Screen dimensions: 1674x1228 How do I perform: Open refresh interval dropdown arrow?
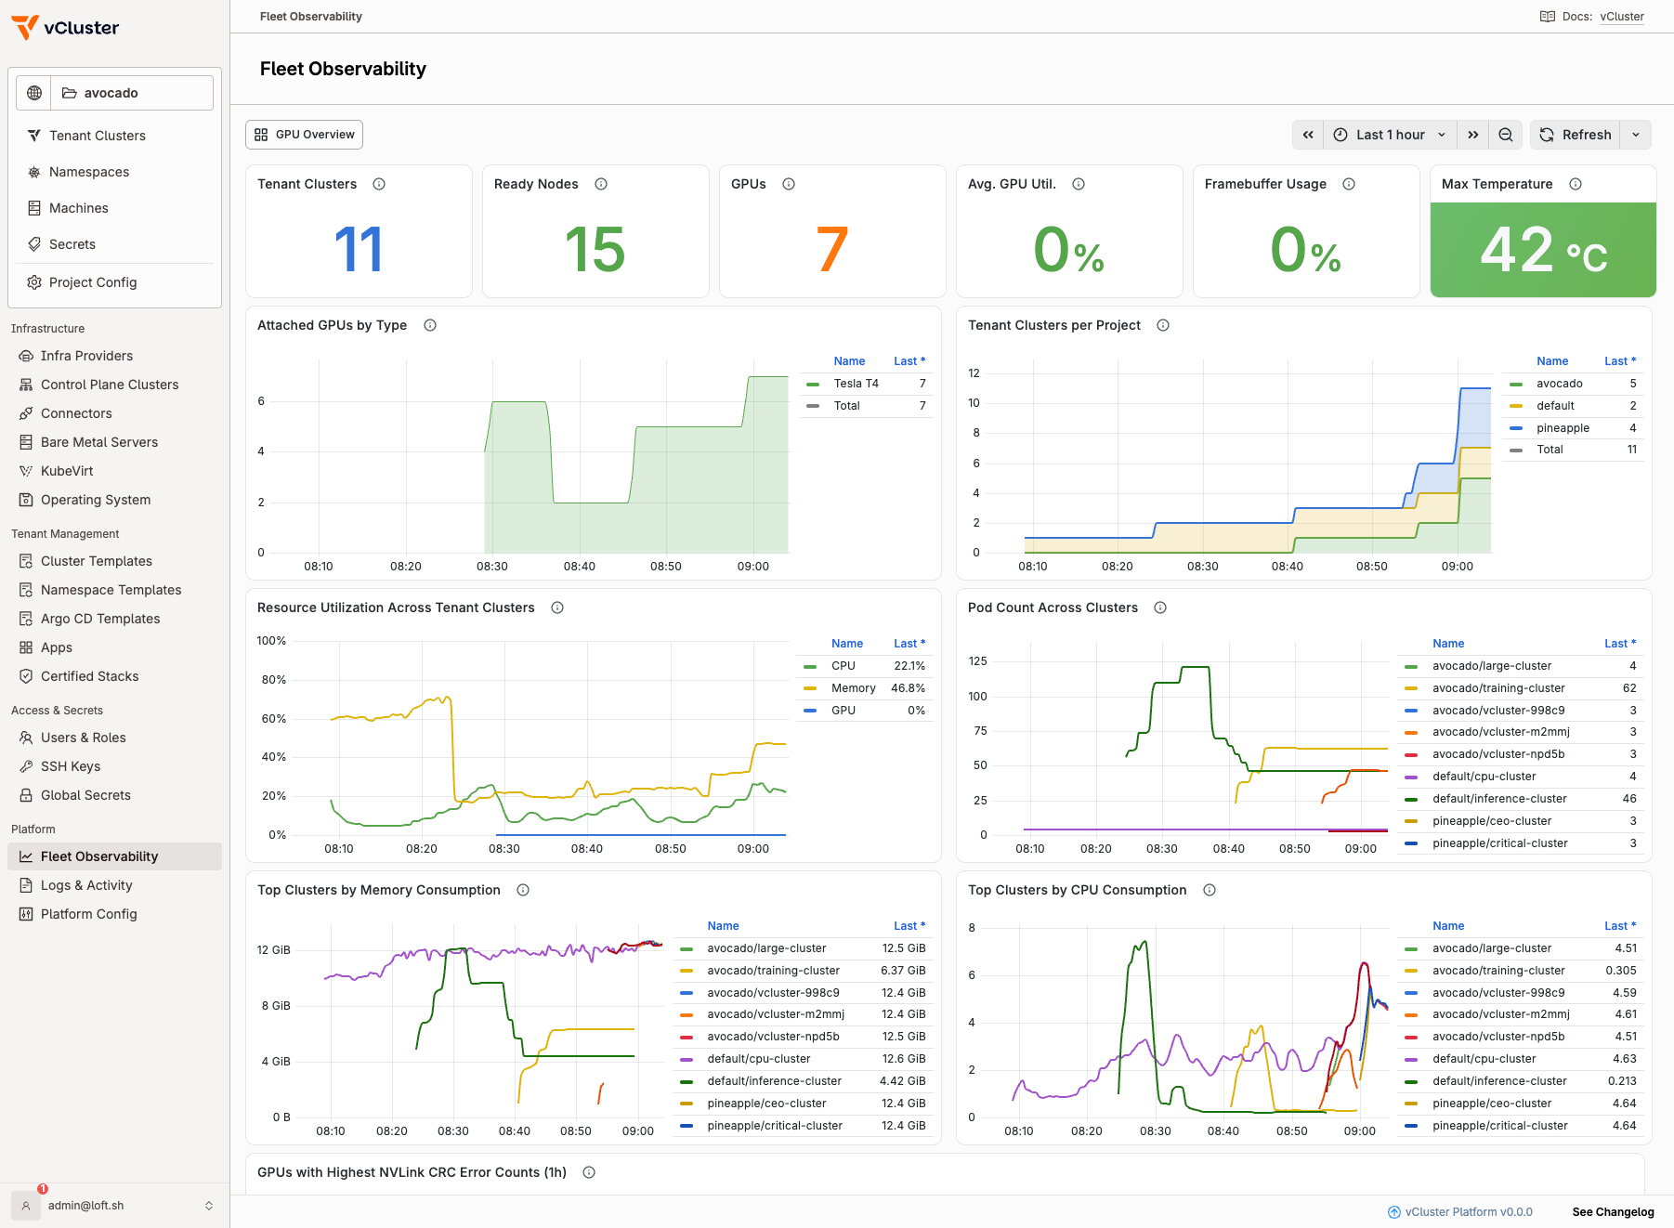click(1636, 135)
